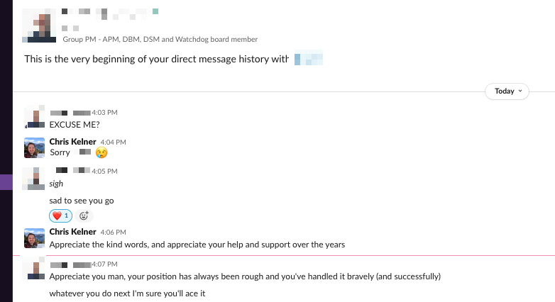Click the blurred avatar beside the sigh message
Screen dimensions: 555x302
(34, 179)
